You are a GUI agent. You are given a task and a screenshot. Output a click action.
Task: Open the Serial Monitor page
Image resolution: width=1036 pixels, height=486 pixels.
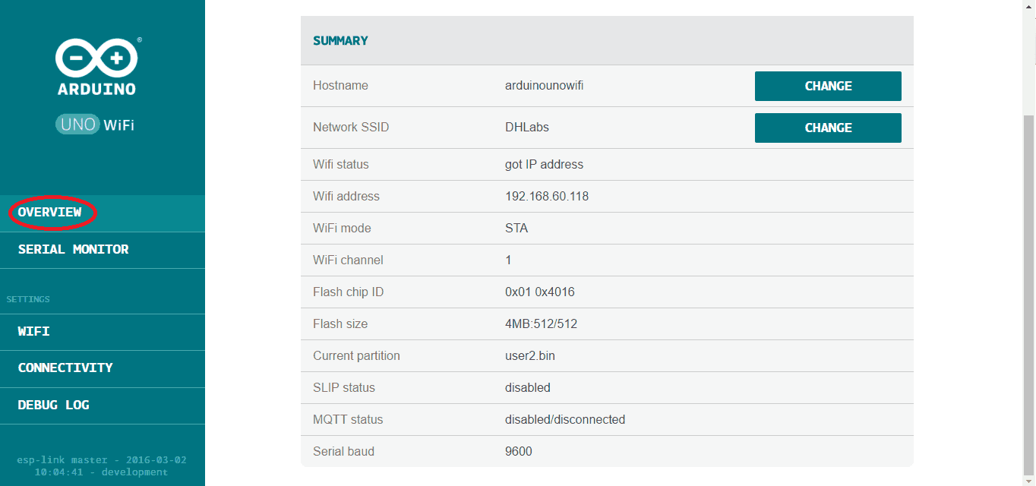[x=74, y=249]
